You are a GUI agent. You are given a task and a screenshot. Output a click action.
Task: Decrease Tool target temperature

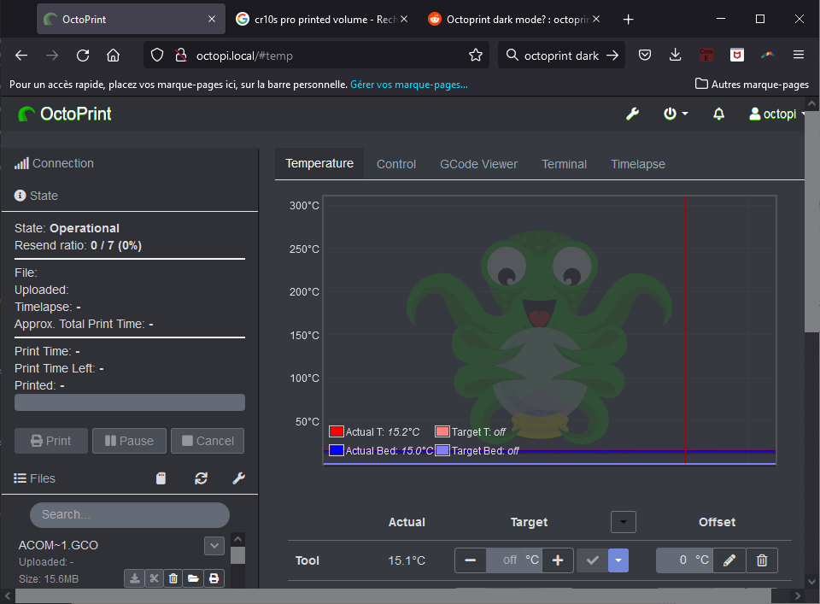470,560
